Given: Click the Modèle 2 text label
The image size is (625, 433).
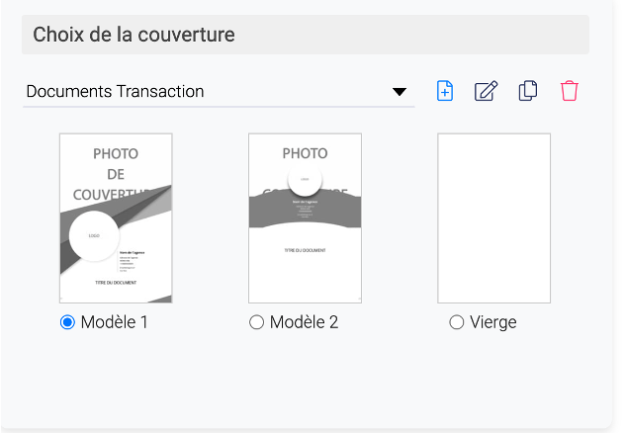Looking at the screenshot, I should (304, 322).
